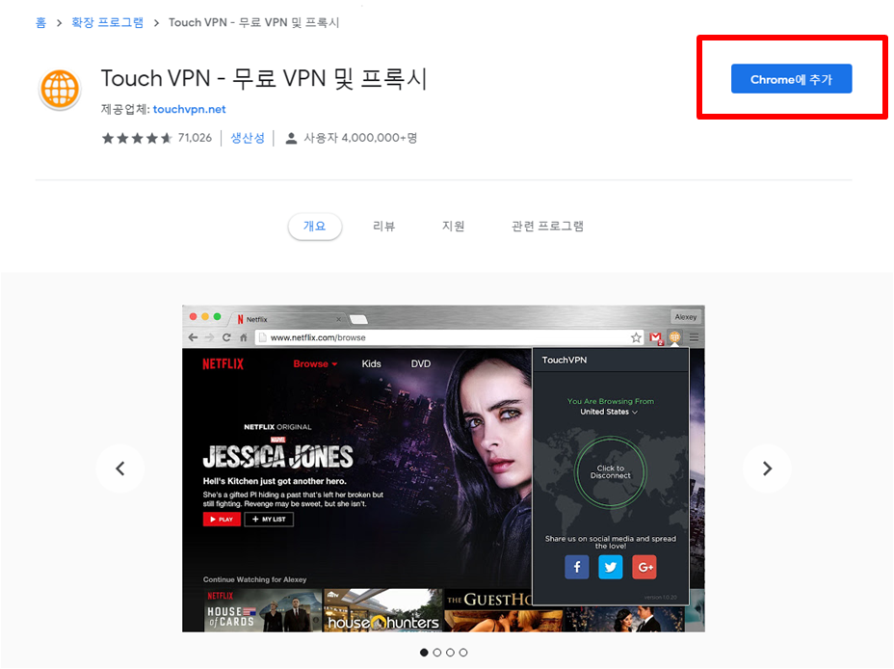
Task: Go to 확장 프로그램 breadcrumb link
Action: coord(107,22)
